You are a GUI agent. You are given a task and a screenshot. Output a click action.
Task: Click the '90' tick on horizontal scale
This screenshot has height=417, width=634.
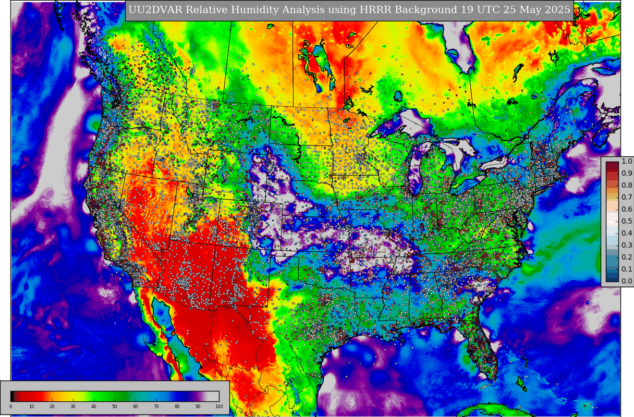(x=198, y=407)
